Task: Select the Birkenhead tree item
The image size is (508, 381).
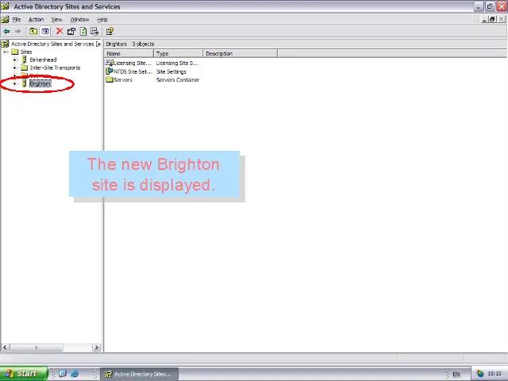Action: 43,60
